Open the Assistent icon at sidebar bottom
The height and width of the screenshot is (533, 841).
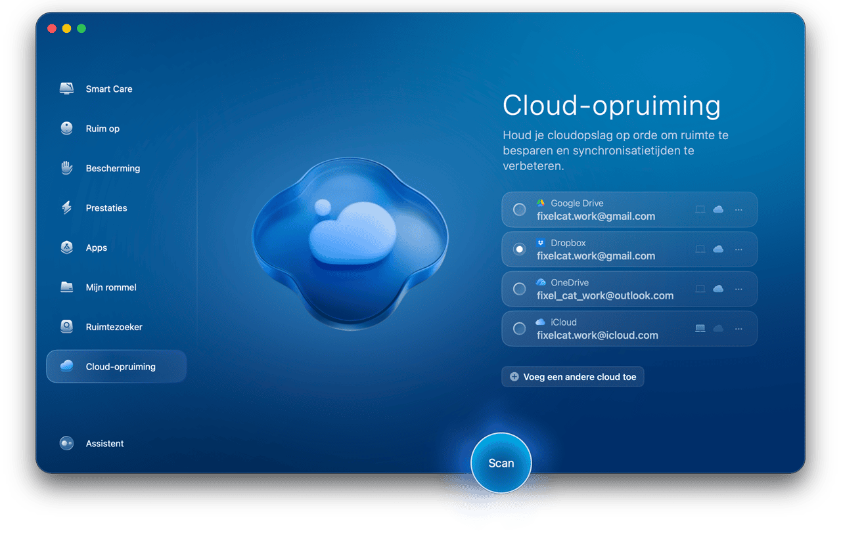coord(66,444)
